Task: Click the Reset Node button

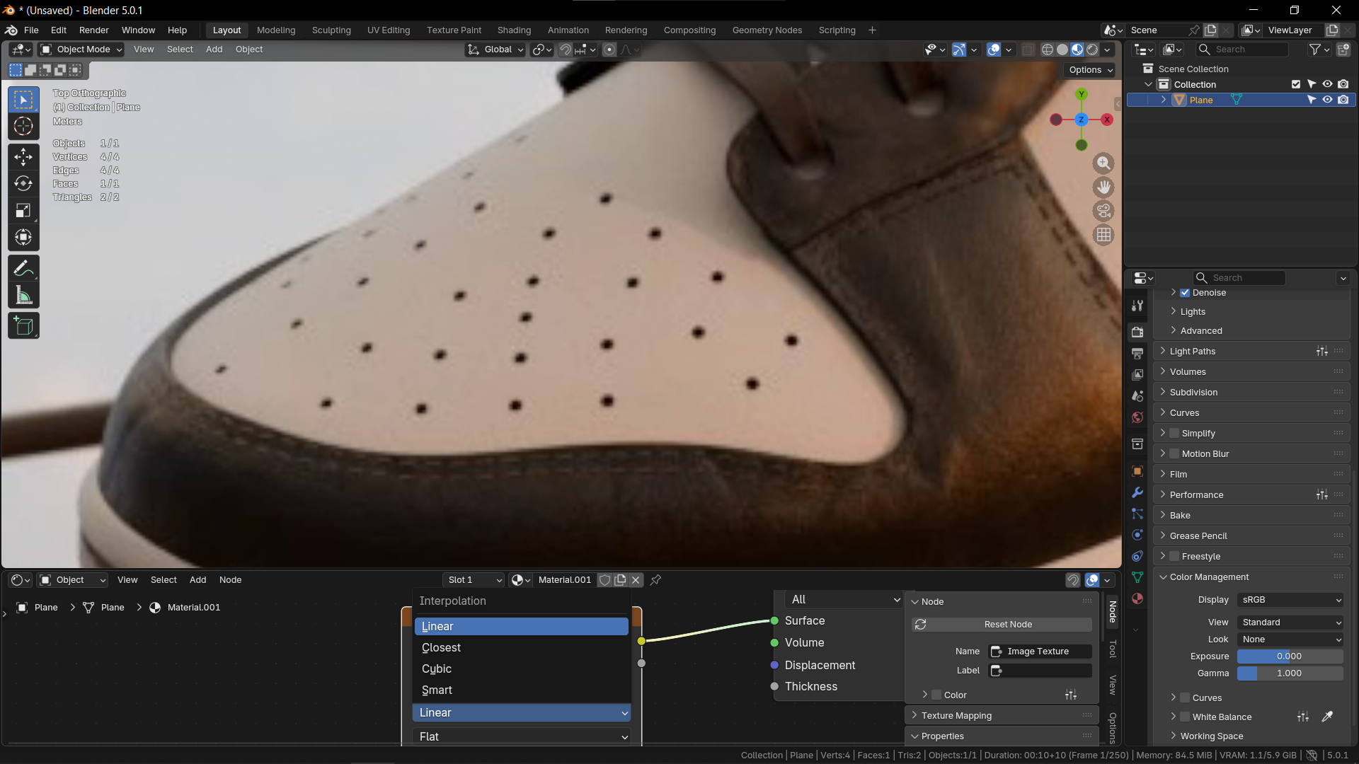Action: pos(1002,625)
